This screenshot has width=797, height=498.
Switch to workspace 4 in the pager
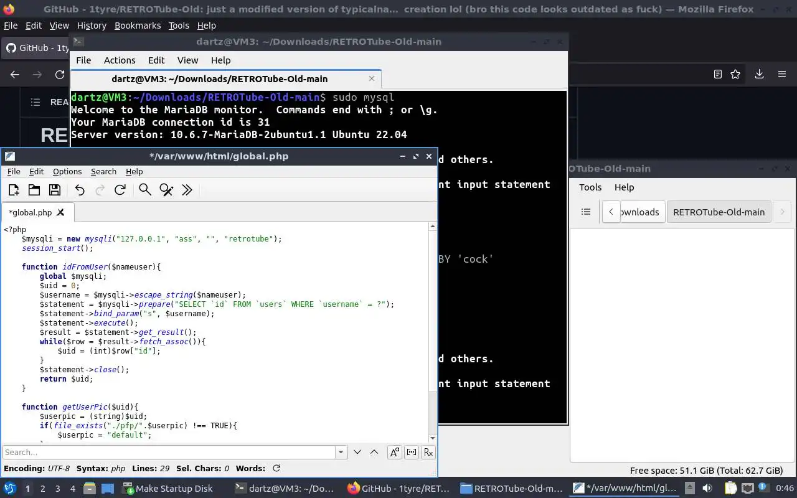click(x=72, y=489)
